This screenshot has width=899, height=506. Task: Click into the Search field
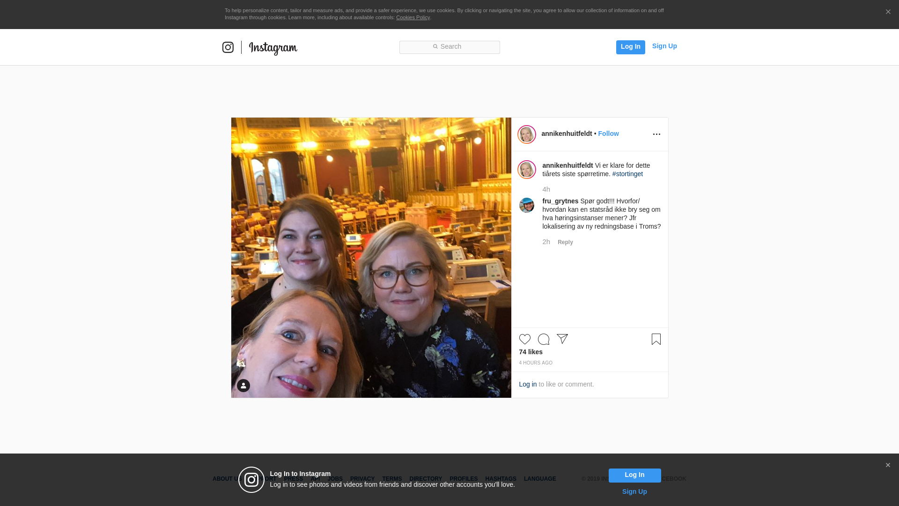449,47
